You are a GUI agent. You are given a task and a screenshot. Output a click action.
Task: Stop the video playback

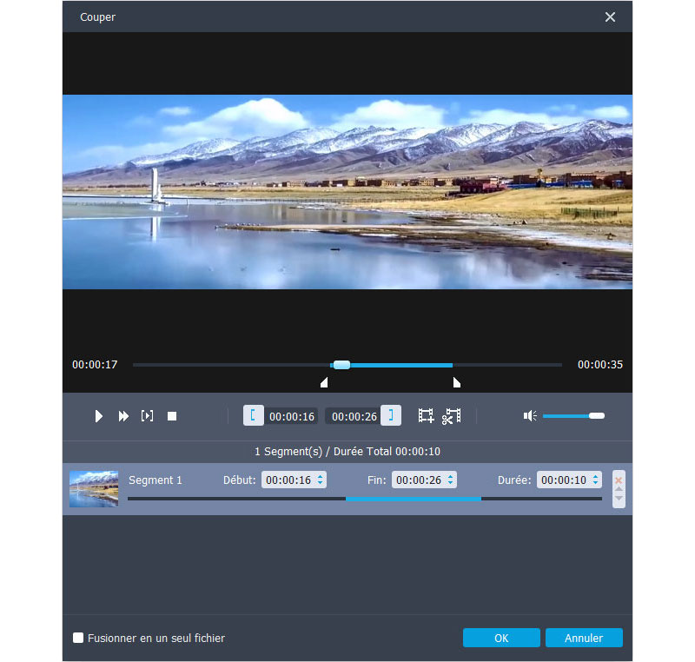click(x=171, y=415)
